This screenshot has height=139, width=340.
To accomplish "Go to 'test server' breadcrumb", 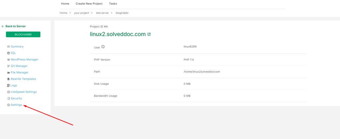I will click(102, 13).
